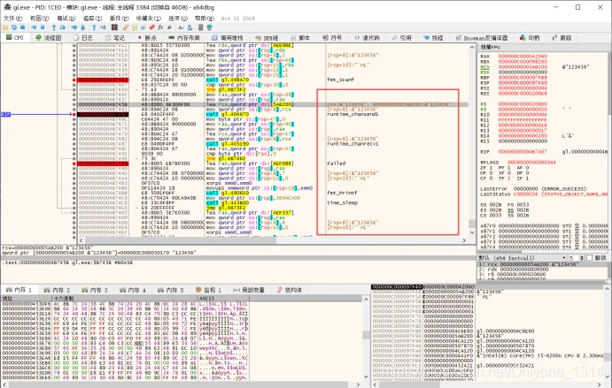Click the memory dump vertical scrollbar
612x388 pixels.
(366, 339)
